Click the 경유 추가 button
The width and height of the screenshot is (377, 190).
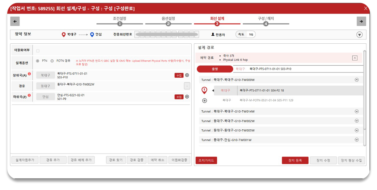53,160
